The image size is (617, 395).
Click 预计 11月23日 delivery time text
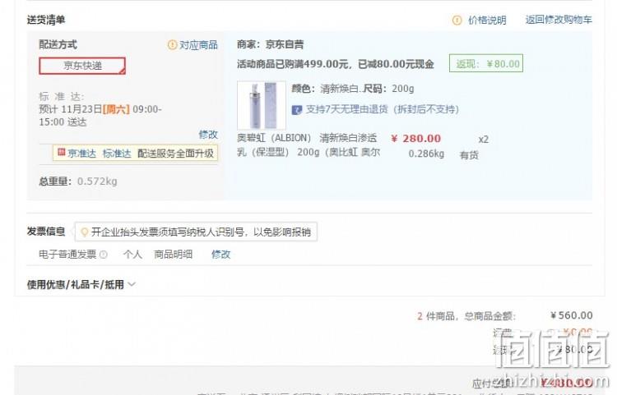[100, 116]
